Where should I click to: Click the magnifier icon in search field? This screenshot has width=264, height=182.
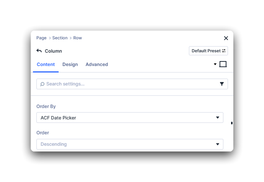[x=42, y=84]
